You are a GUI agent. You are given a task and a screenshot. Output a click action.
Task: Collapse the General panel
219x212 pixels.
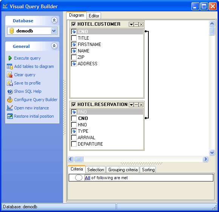tap(54, 46)
